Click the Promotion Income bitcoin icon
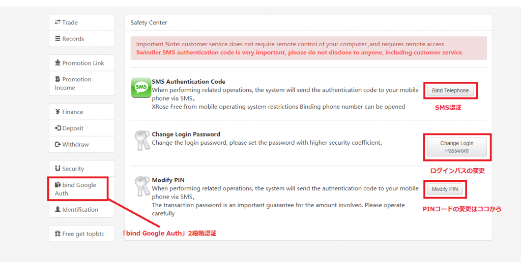Screen dimensions: 521x262 (57, 79)
